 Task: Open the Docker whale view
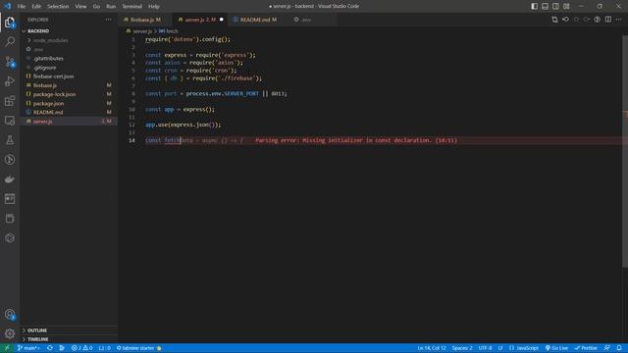(x=10, y=178)
